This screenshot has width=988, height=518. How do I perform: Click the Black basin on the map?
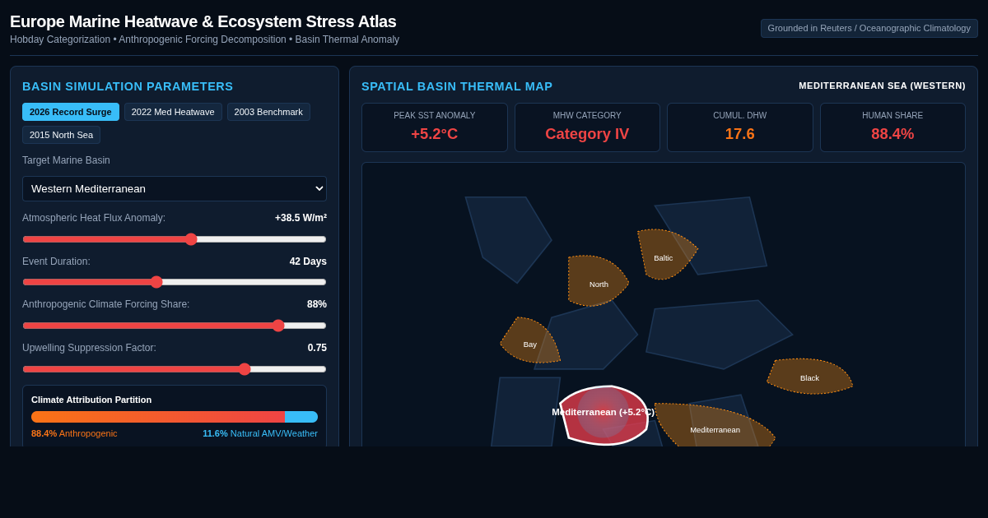(x=809, y=377)
